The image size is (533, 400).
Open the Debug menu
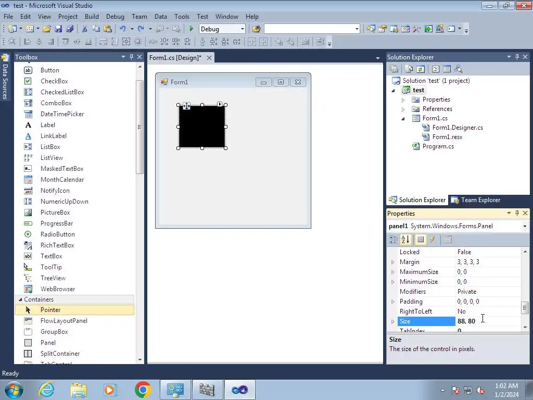click(115, 16)
